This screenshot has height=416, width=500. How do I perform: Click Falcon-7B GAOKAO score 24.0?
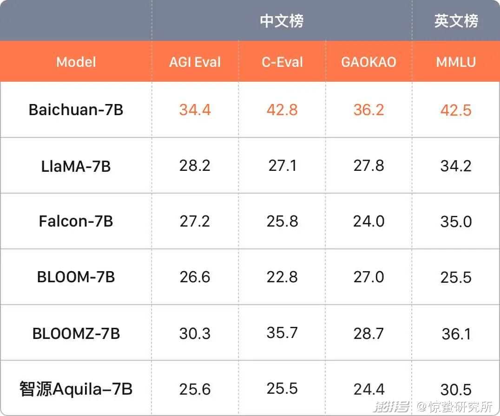368,221
